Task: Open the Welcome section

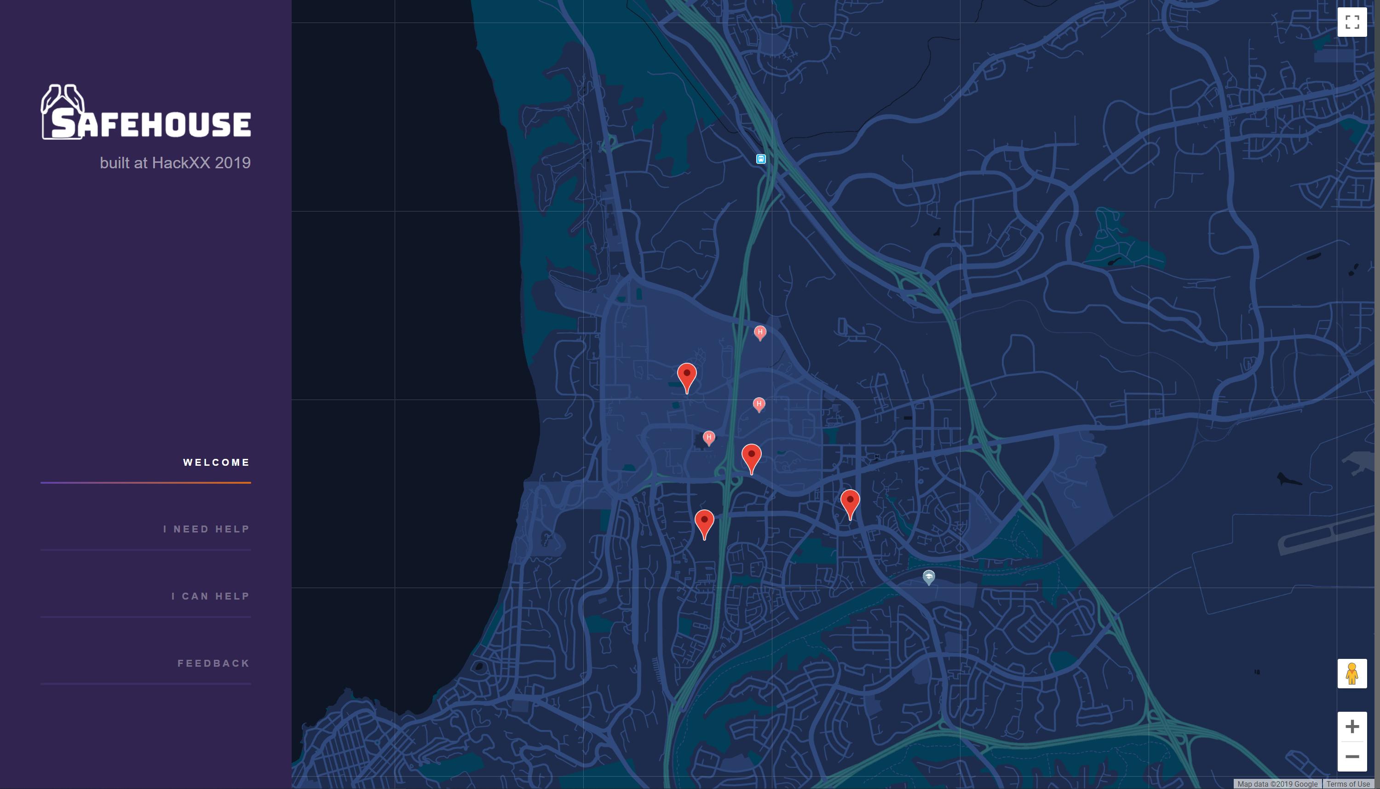Action: [216, 462]
